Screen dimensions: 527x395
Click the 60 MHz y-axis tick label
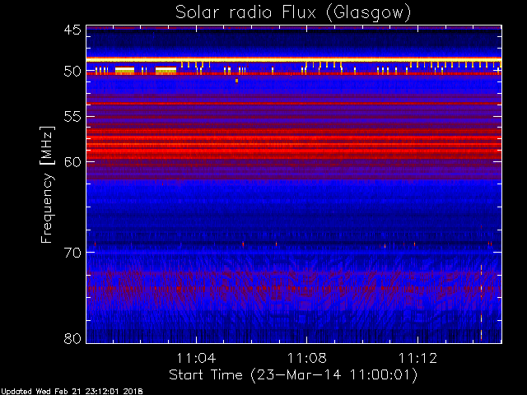click(72, 162)
